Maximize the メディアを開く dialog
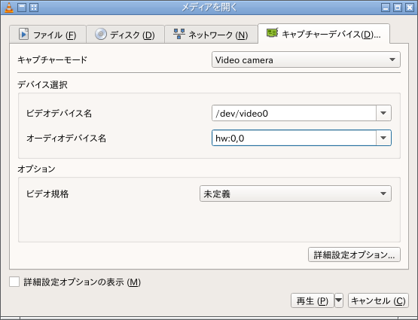 [398, 8]
